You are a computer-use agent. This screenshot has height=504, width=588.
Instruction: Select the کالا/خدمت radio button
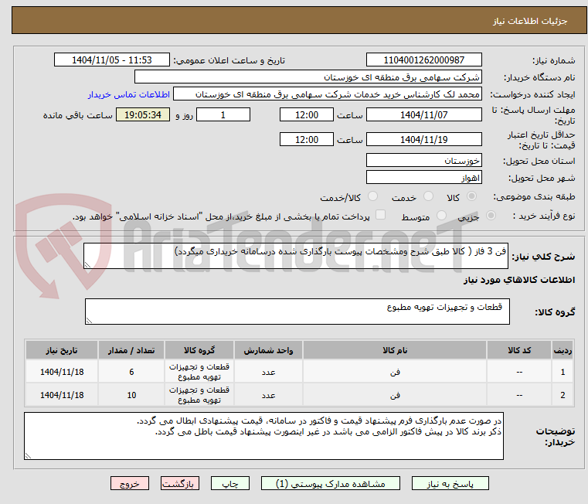pos(372,196)
